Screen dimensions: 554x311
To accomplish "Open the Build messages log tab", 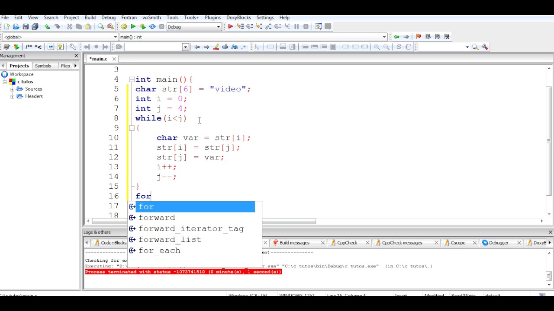I will 294,243.
